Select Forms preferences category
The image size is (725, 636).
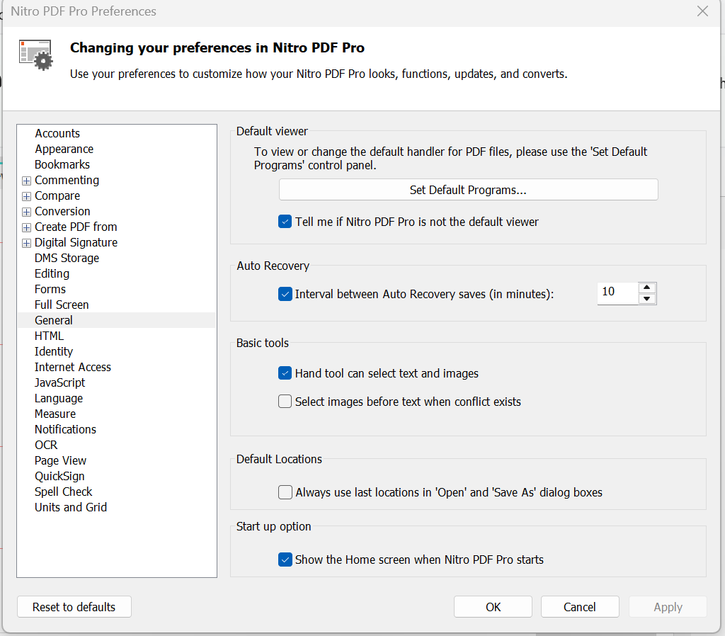[x=50, y=290]
